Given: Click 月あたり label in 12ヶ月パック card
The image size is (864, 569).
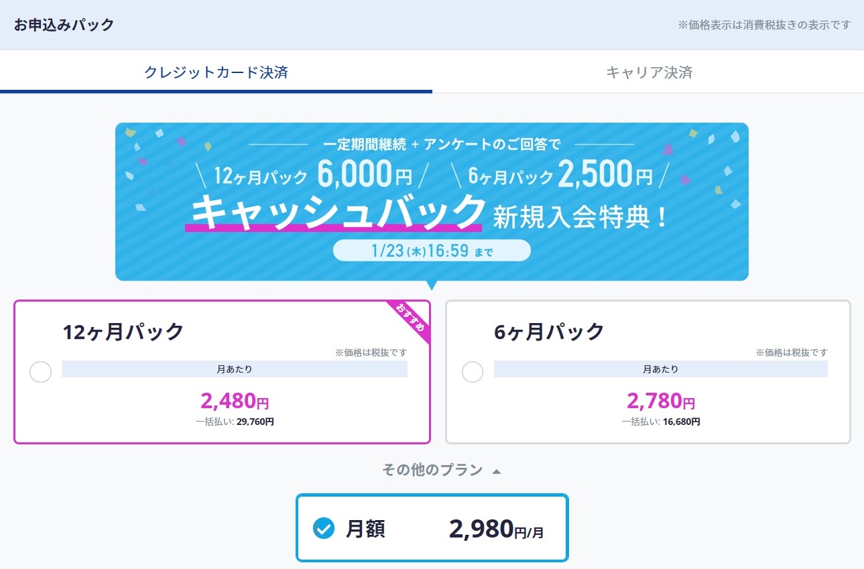Looking at the screenshot, I should [x=235, y=369].
